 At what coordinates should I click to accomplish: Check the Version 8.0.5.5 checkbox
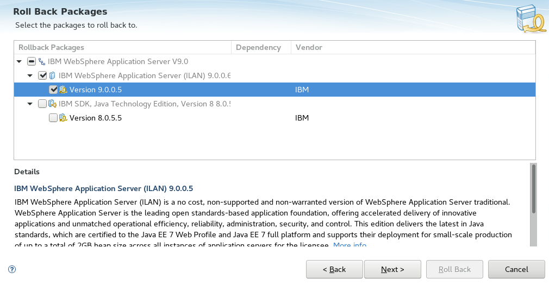pyautogui.click(x=53, y=118)
